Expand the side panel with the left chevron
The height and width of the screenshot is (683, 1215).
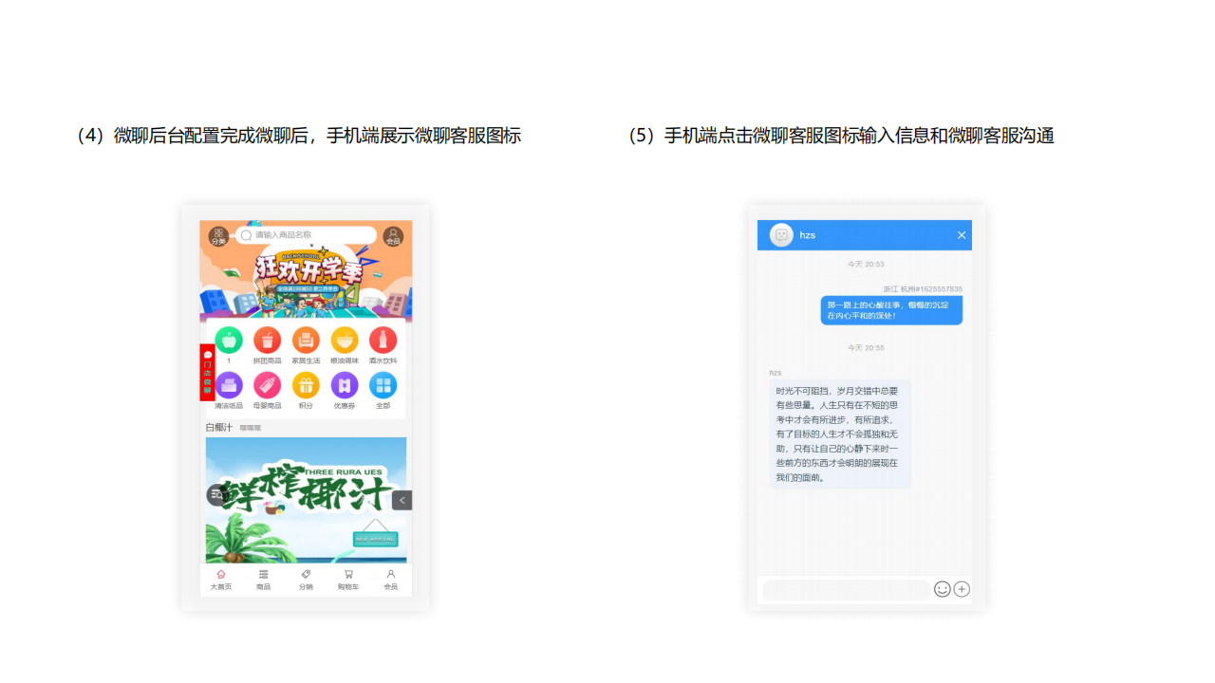tap(402, 500)
